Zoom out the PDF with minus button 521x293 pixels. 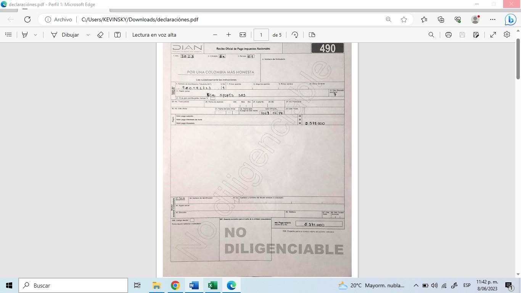tap(215, 35)
